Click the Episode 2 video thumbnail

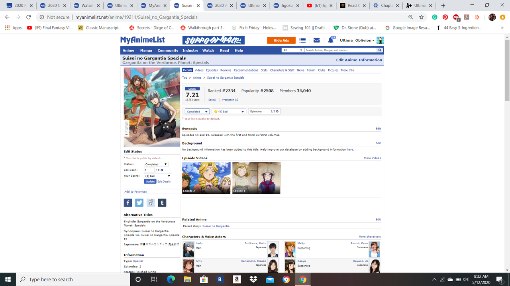coord(206,178)
